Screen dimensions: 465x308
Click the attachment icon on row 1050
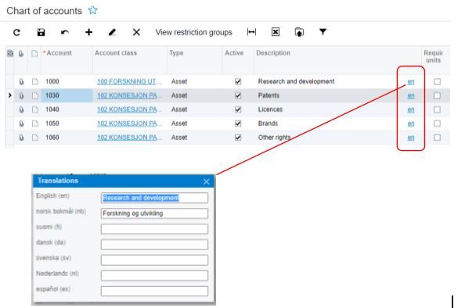21,124
